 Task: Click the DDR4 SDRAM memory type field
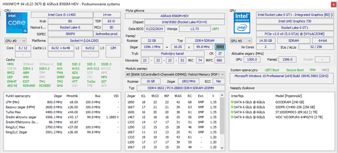coord(205,41)
